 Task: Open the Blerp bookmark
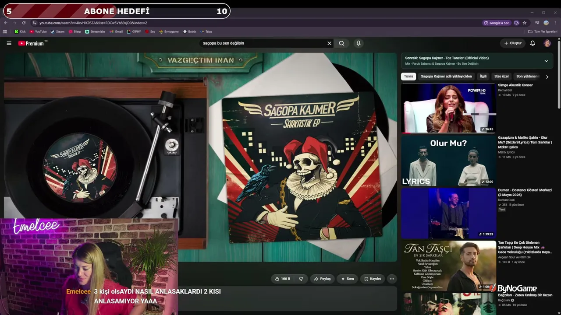pyautogui.click(x=75, y=31)
